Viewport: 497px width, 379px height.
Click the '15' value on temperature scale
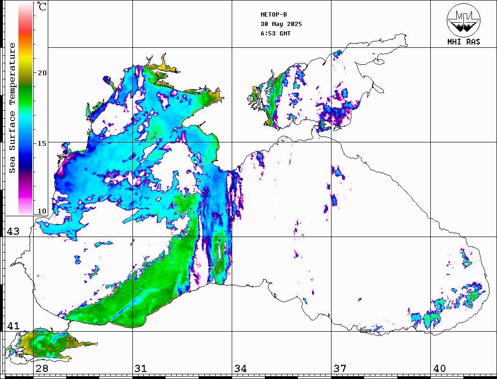tap(42, 143)
